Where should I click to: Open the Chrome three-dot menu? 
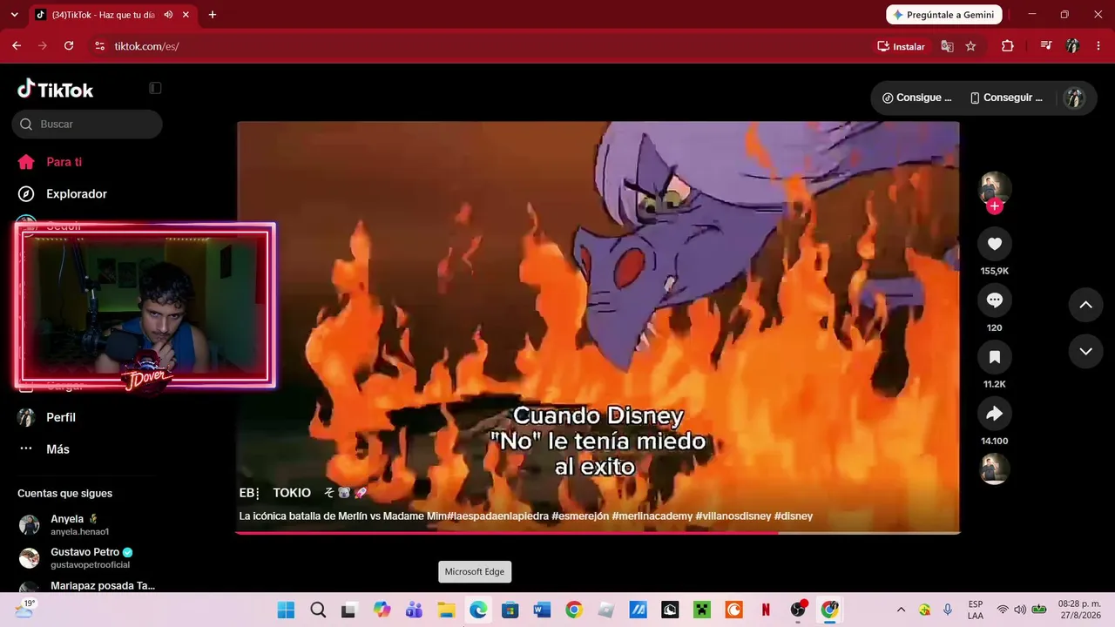[x=1098, y=46]
